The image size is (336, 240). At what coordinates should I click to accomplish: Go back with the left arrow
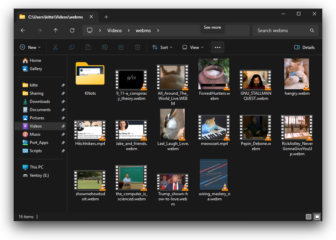click(23, 30)
